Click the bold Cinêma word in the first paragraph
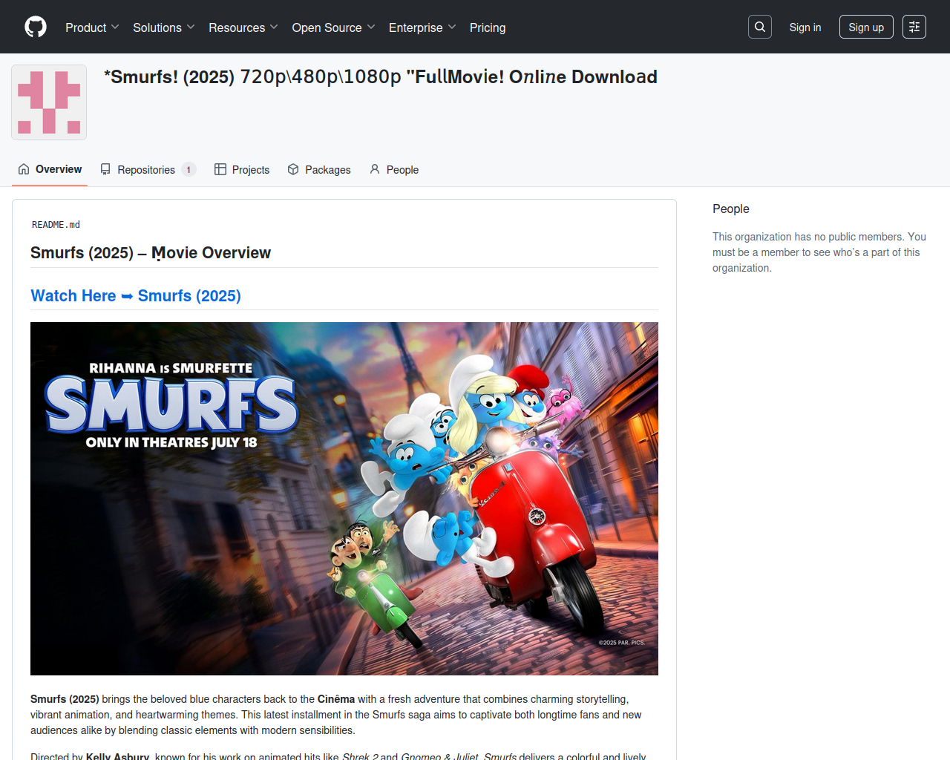This screenshot has width=950, height=760. tap(336, 699)
